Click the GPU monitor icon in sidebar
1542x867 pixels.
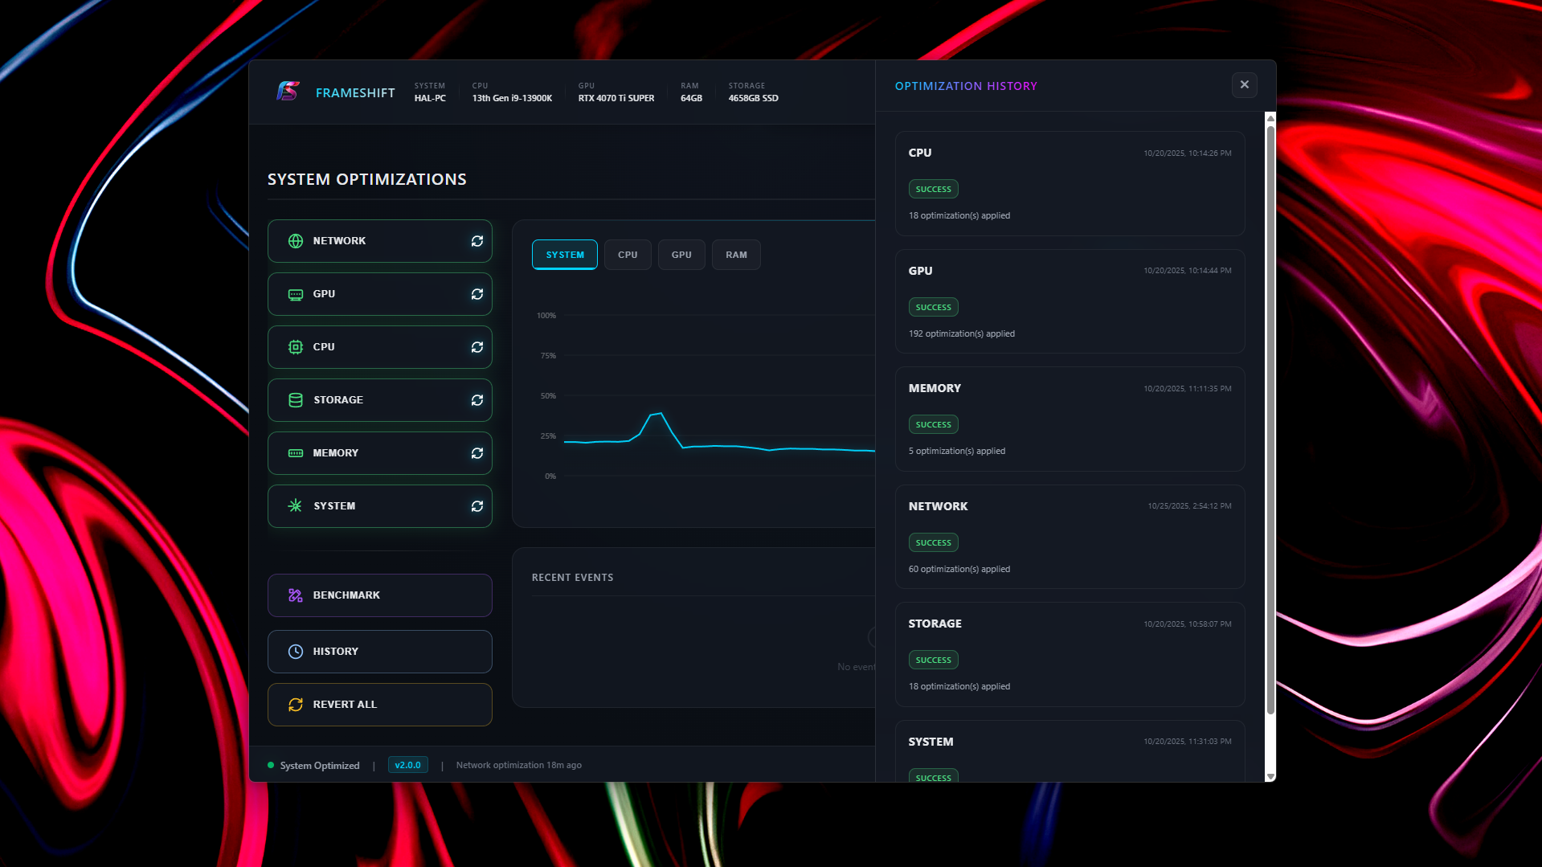(295, 293)
